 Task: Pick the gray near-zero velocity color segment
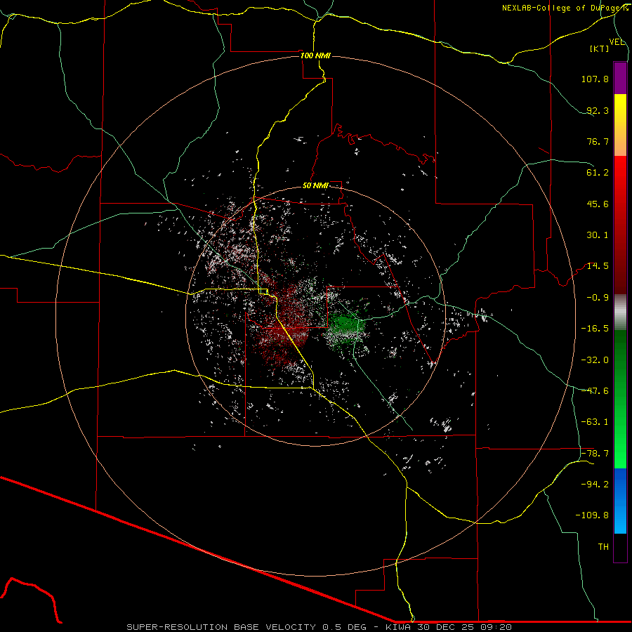click(620, 312)
